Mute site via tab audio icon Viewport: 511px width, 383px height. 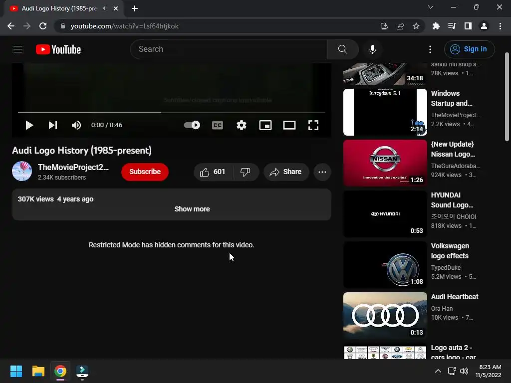[x=105, y=8]
